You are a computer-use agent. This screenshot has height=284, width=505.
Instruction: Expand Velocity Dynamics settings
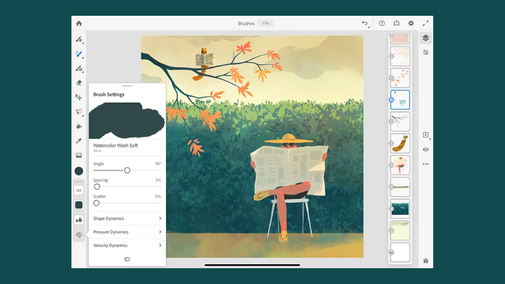coord(127,245)
